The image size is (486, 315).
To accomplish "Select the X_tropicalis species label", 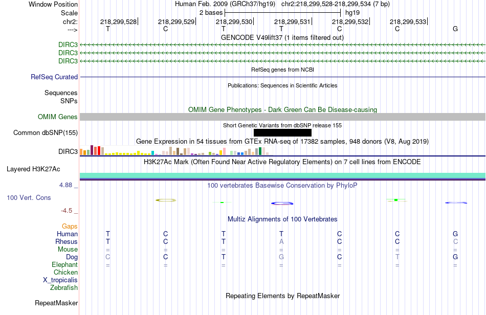I will coord(60,280).
